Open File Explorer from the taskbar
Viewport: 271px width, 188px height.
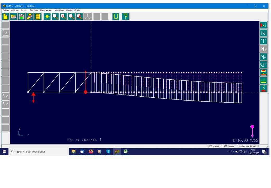[73, 152]
